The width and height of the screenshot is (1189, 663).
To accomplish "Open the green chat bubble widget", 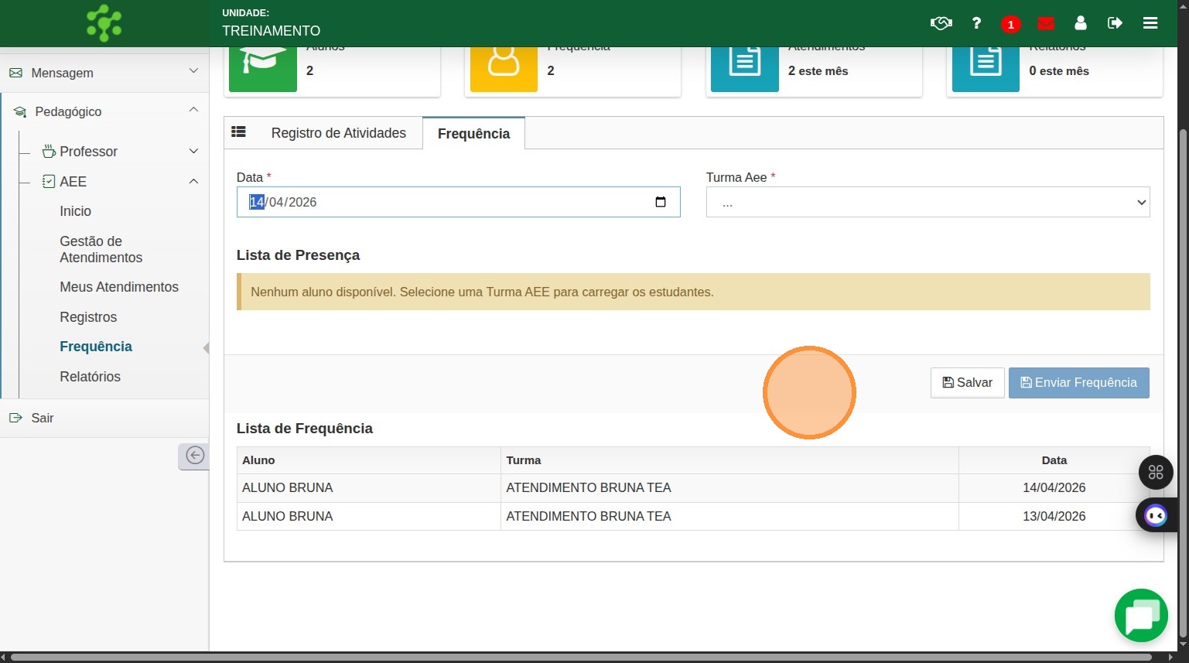I will [x=1141, y=616].
